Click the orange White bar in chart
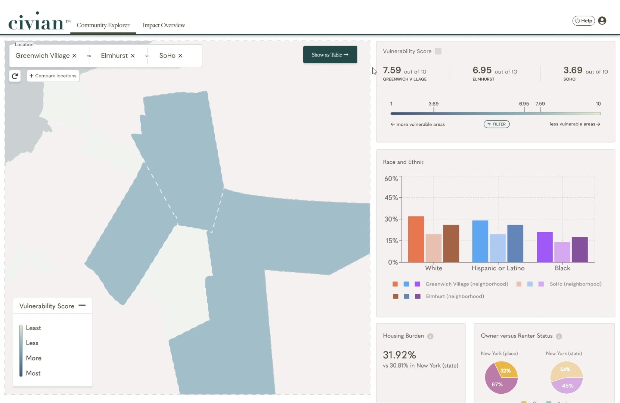 416,239
